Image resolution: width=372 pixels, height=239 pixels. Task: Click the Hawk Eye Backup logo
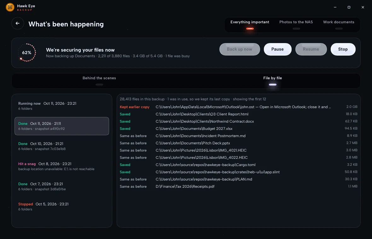[x=10, y=7]
